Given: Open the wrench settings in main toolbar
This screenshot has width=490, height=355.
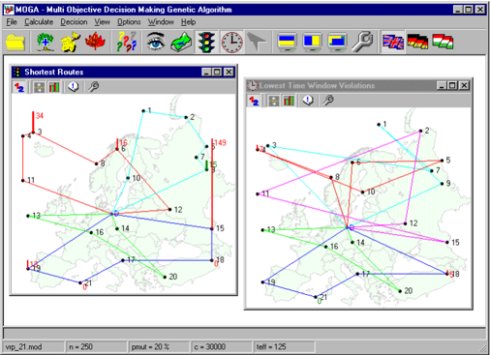Looking at the screenshot, I should coord(362,42).
